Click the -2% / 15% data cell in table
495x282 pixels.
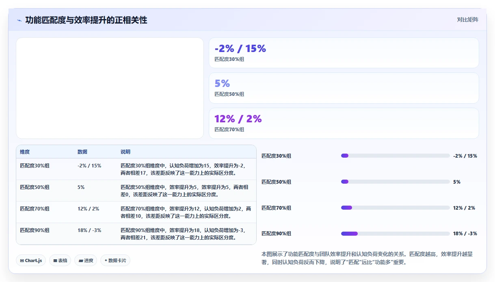pyautogui.click(x=89, y=166)
